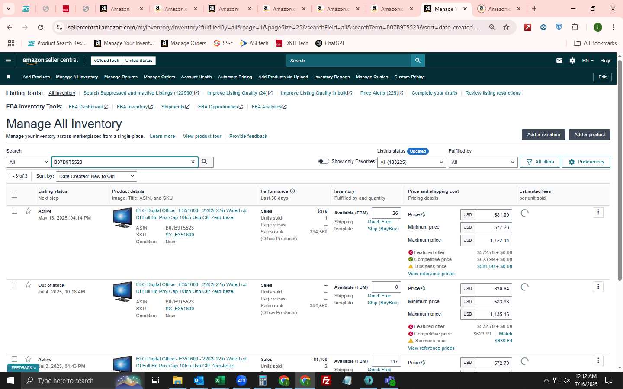Open the settings gear icon

pos(572,61)
